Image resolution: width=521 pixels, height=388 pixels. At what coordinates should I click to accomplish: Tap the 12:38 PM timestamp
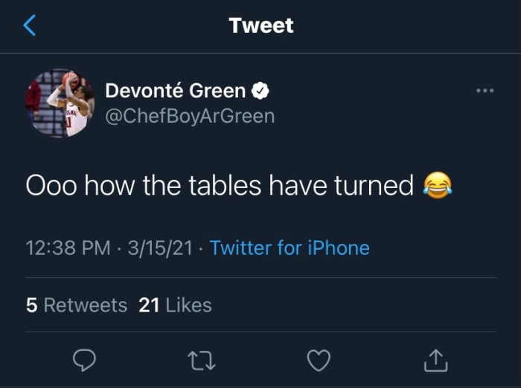[x=68, y=248]
